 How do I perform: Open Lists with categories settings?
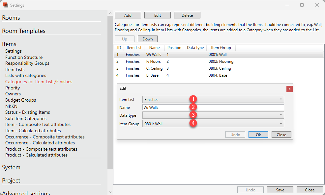click(x=26, y=76)
